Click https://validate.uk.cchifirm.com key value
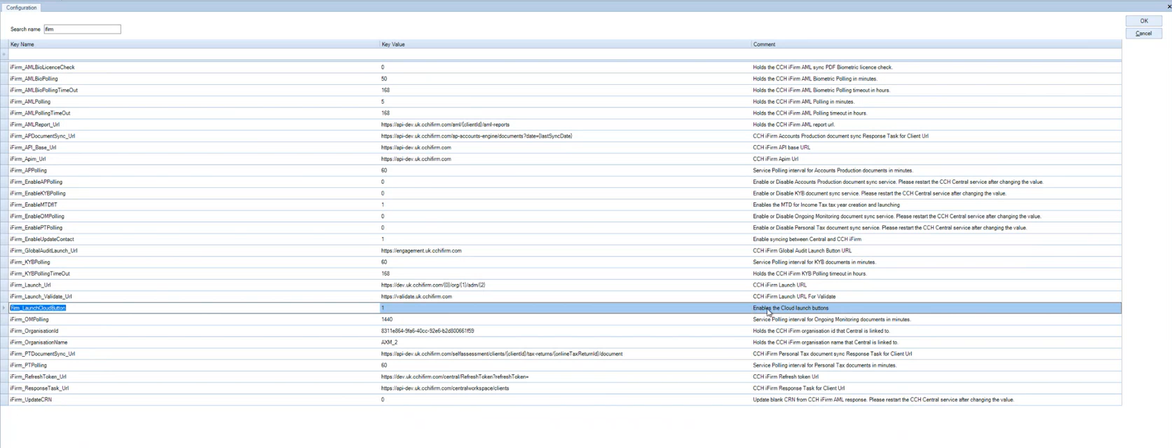1172x448 pixels. pos(416,297)
